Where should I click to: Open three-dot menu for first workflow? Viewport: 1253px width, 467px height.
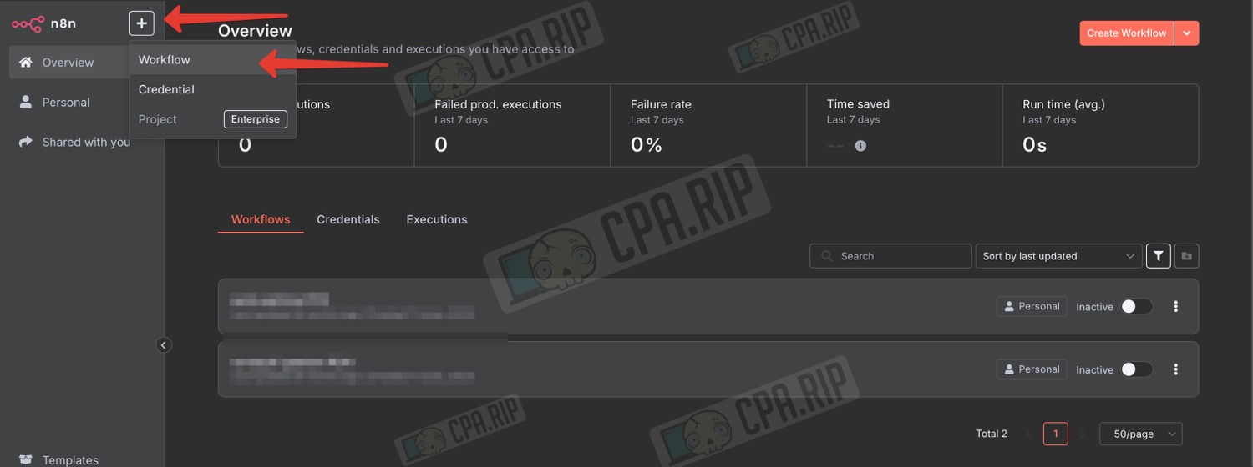coord(1175,306)
